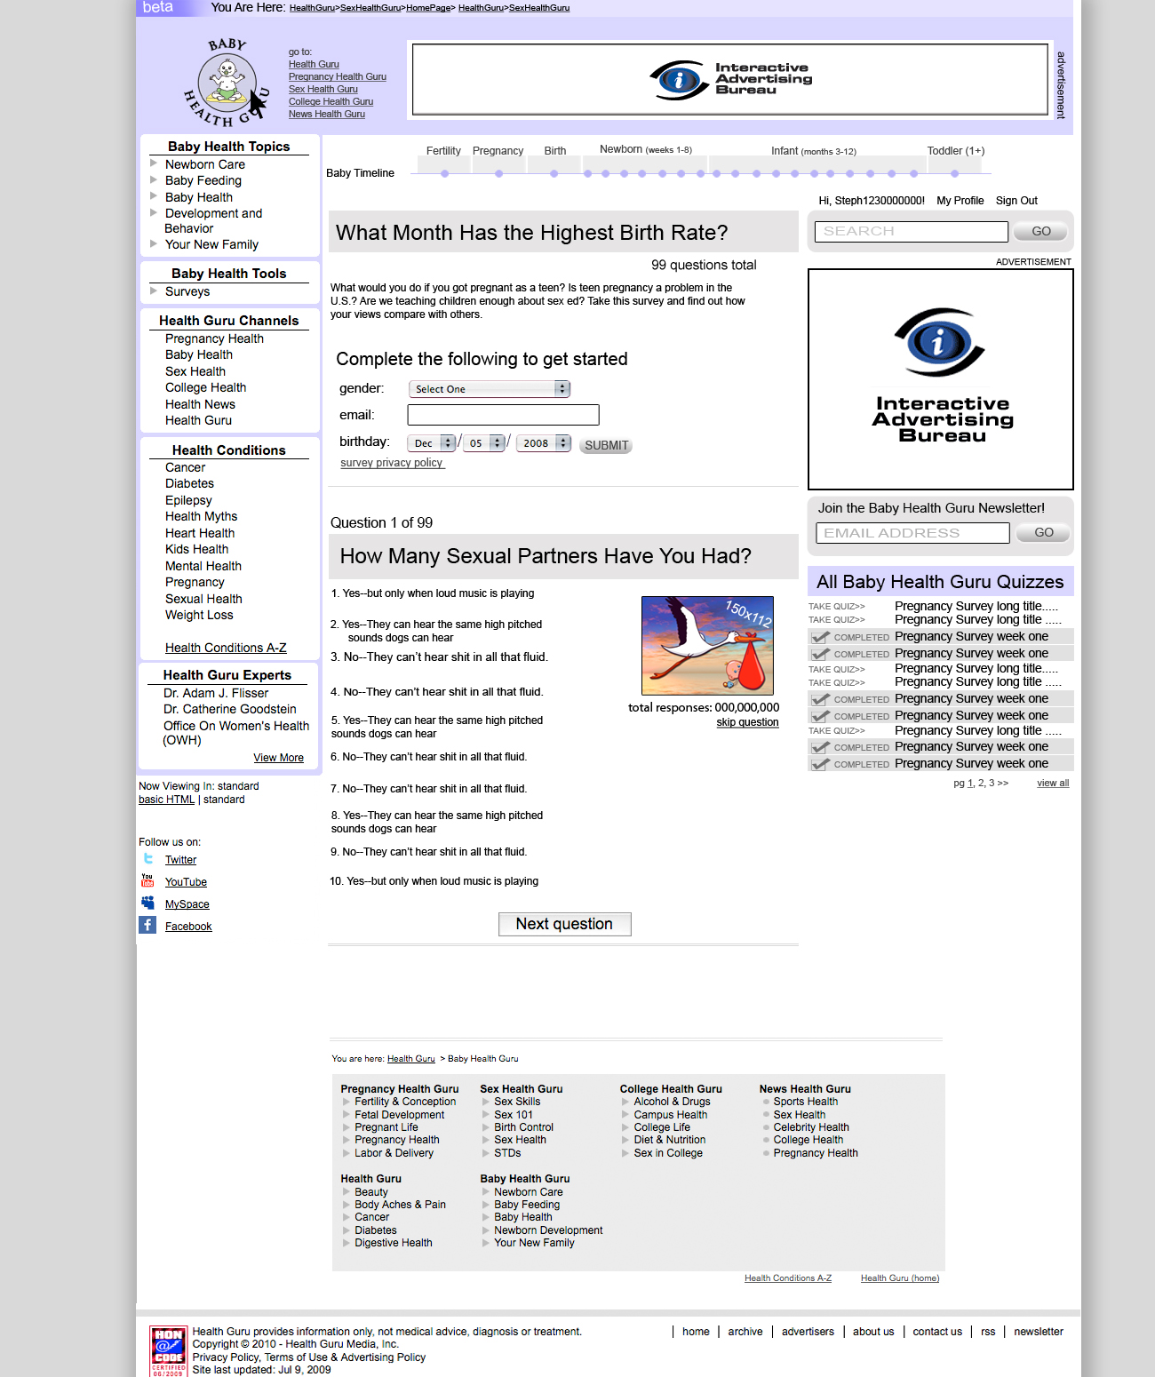Open Celebrity Health footer link

[x=811, y=1127]
